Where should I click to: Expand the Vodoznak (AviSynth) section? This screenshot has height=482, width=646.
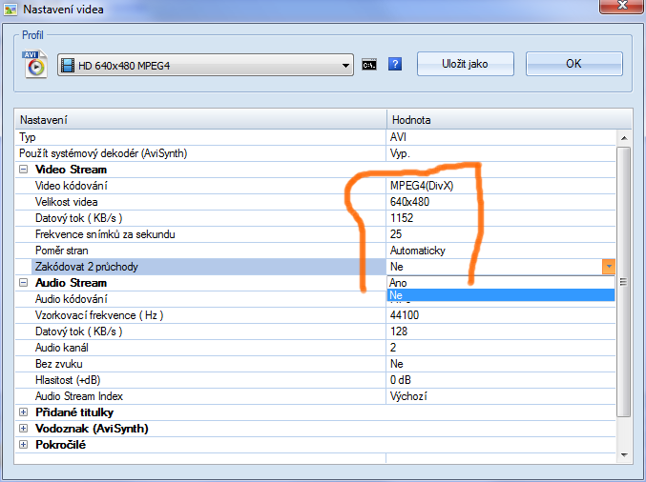click(x=24, y=429)
